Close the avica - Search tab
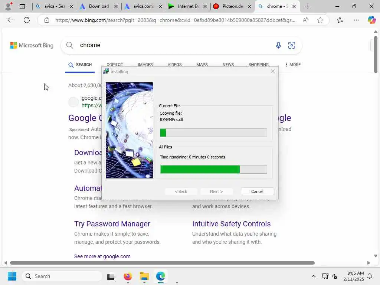The height and width of the screenshot is (285, 380). click(x=71, y=7)
